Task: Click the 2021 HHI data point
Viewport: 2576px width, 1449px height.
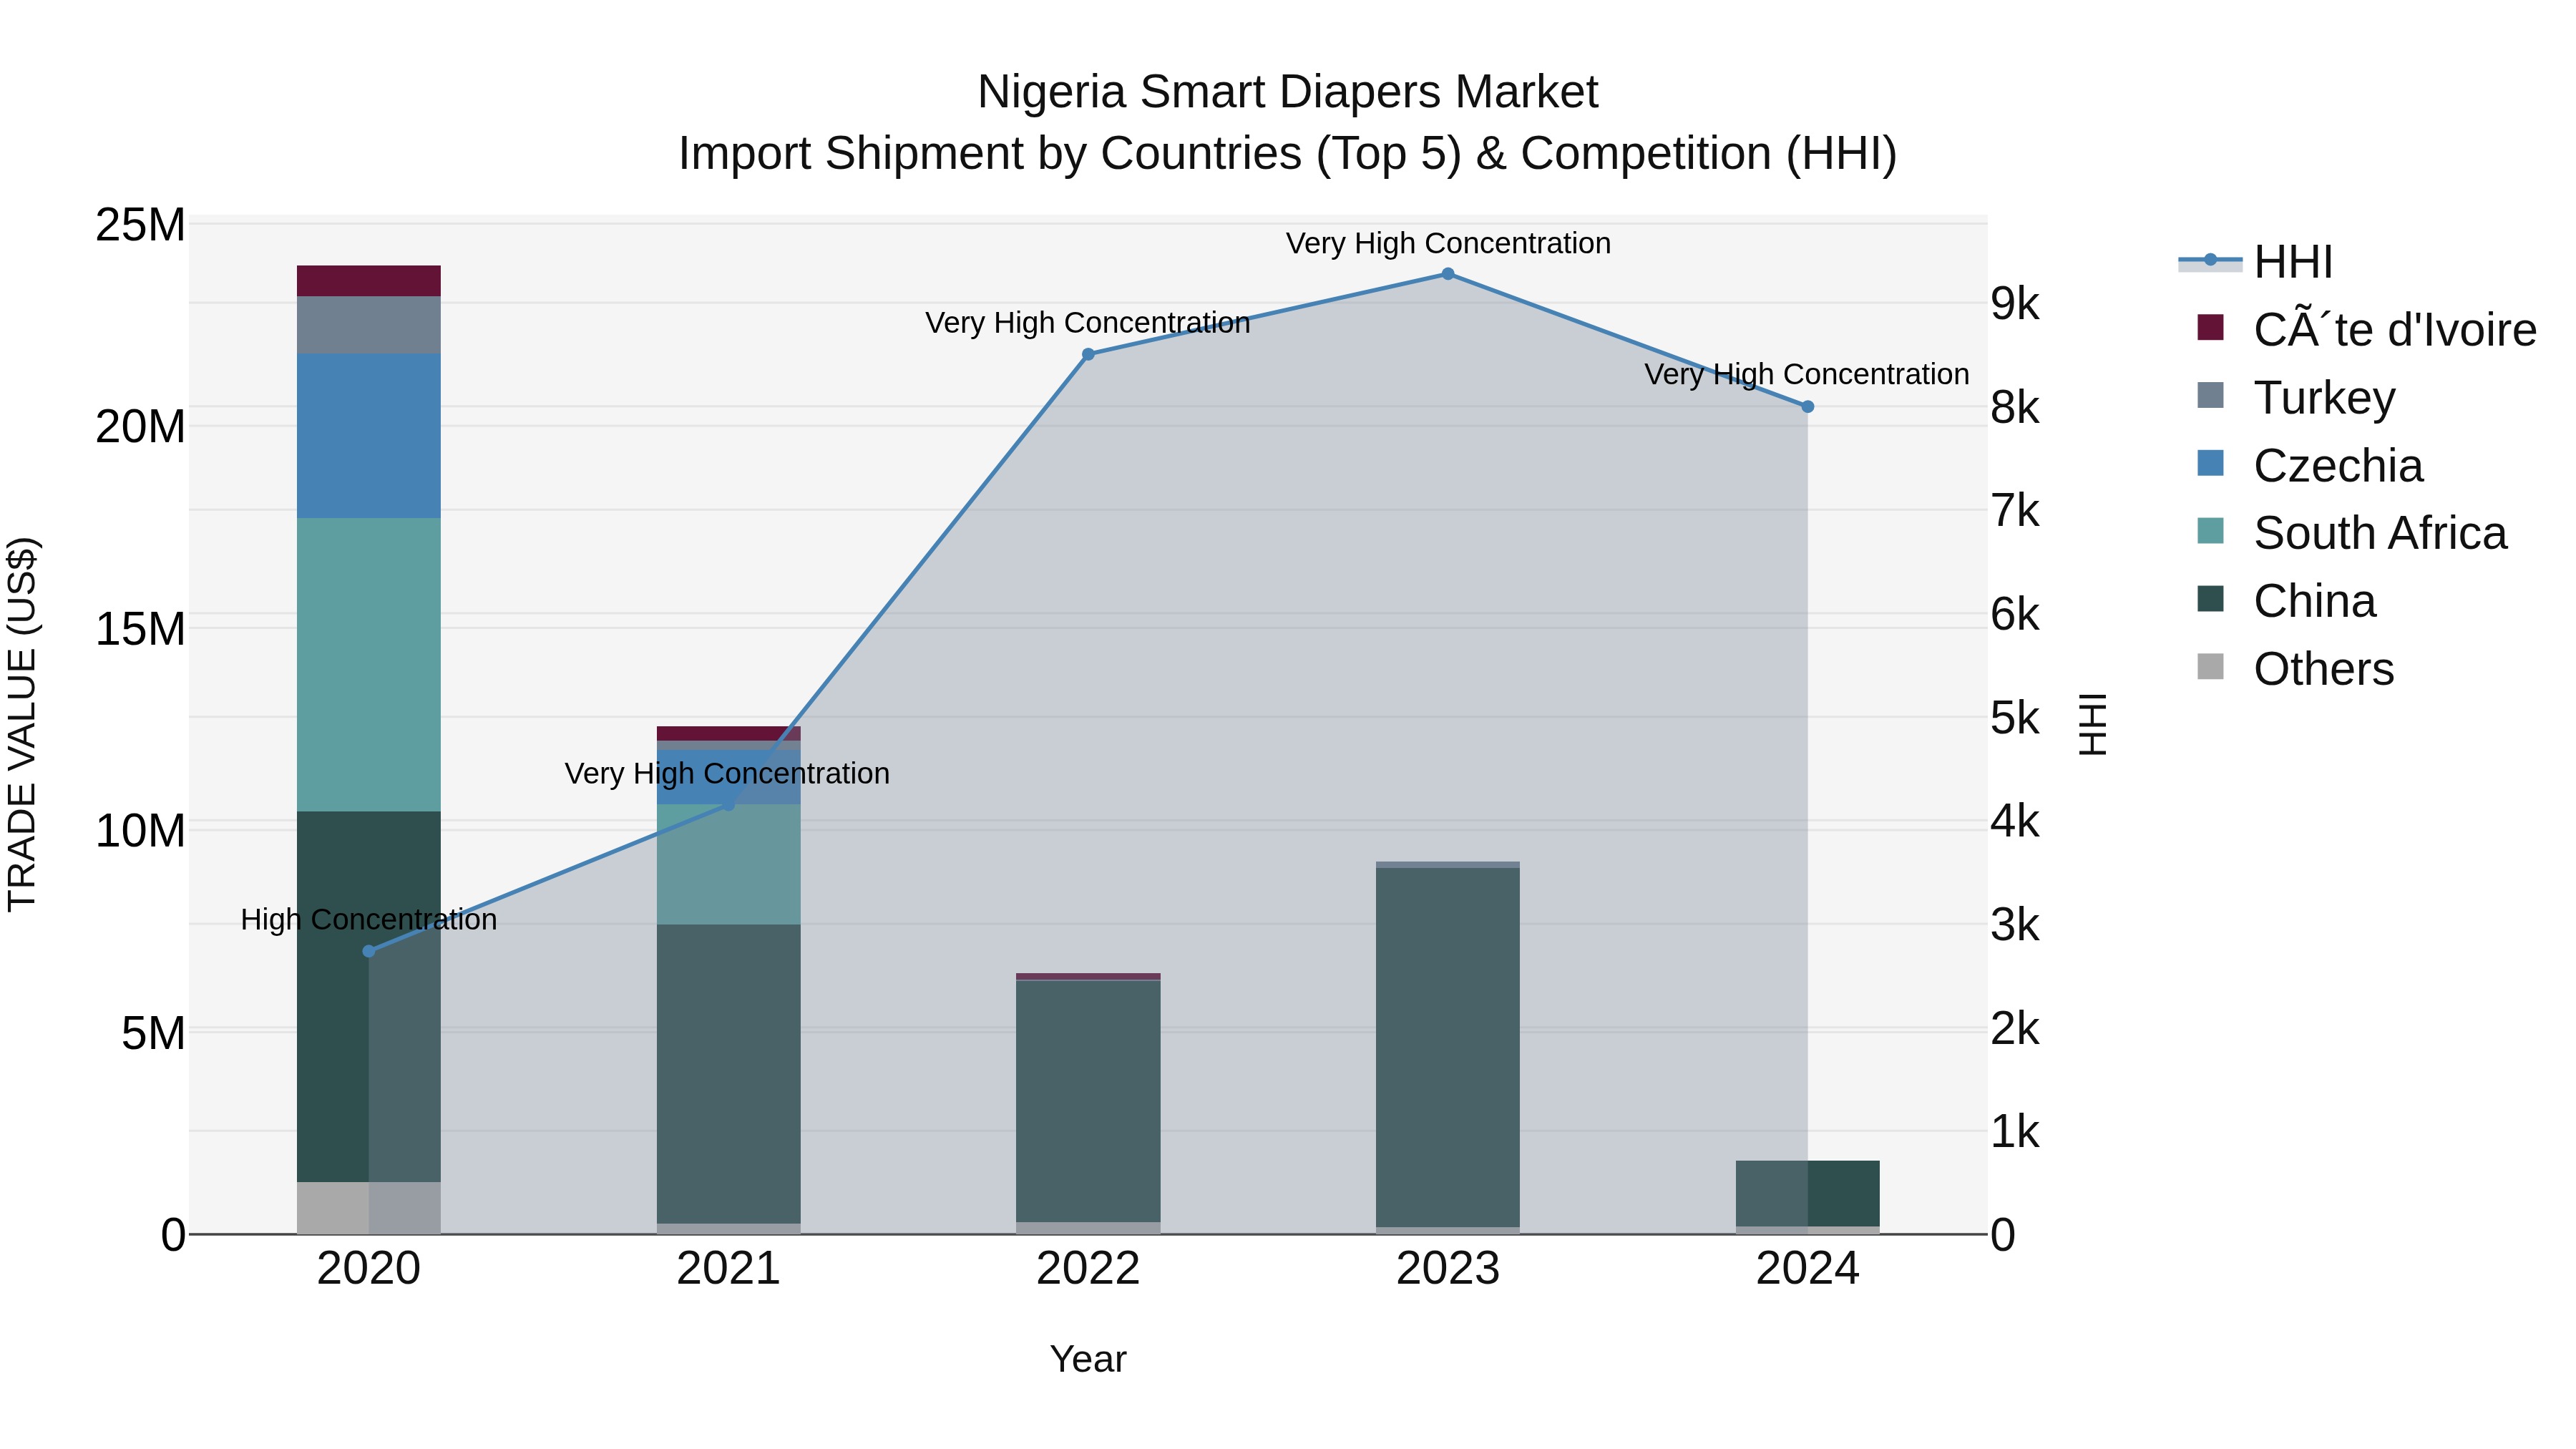Action: tap(729, 804)
